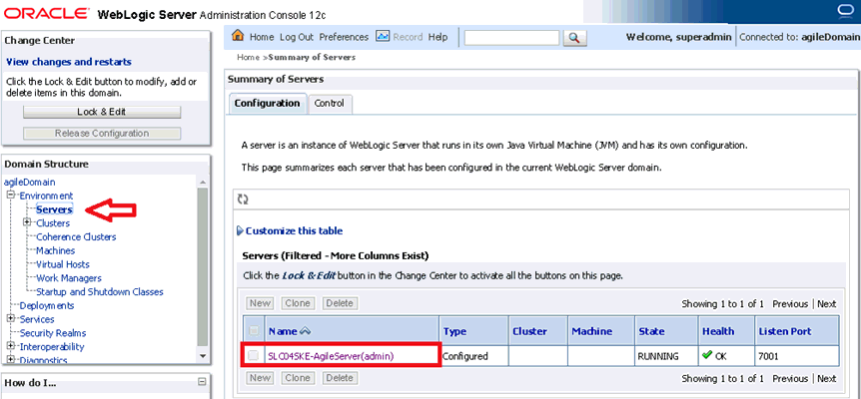Click the bottom Delete button

click(339, 378)
